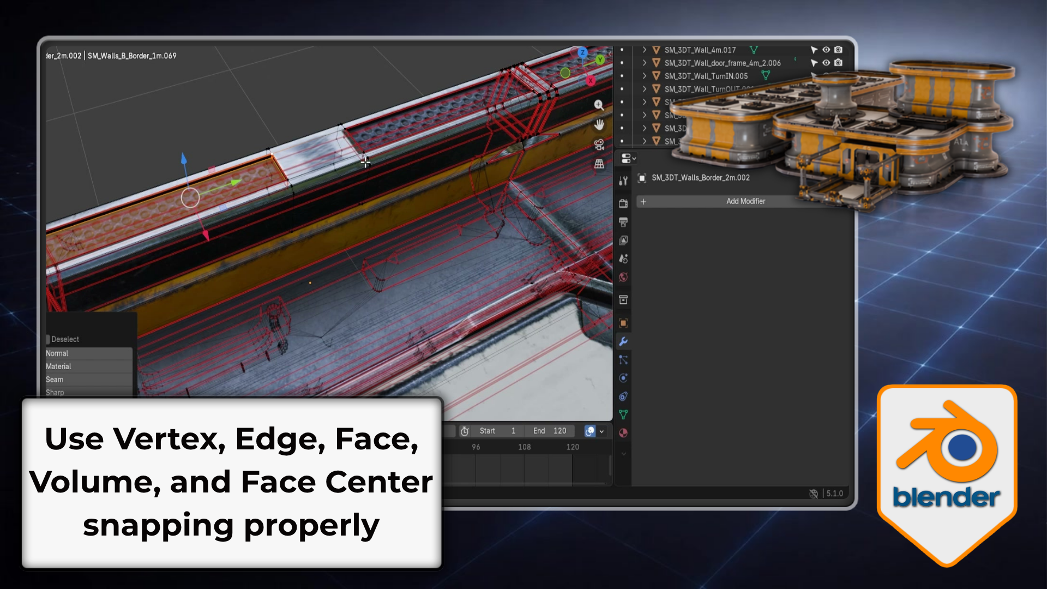Toggle selectability arrow for SM_3DT_Wall_4m.017
The height and width of the screenshot is (589, 1047).
coord(814,50)
